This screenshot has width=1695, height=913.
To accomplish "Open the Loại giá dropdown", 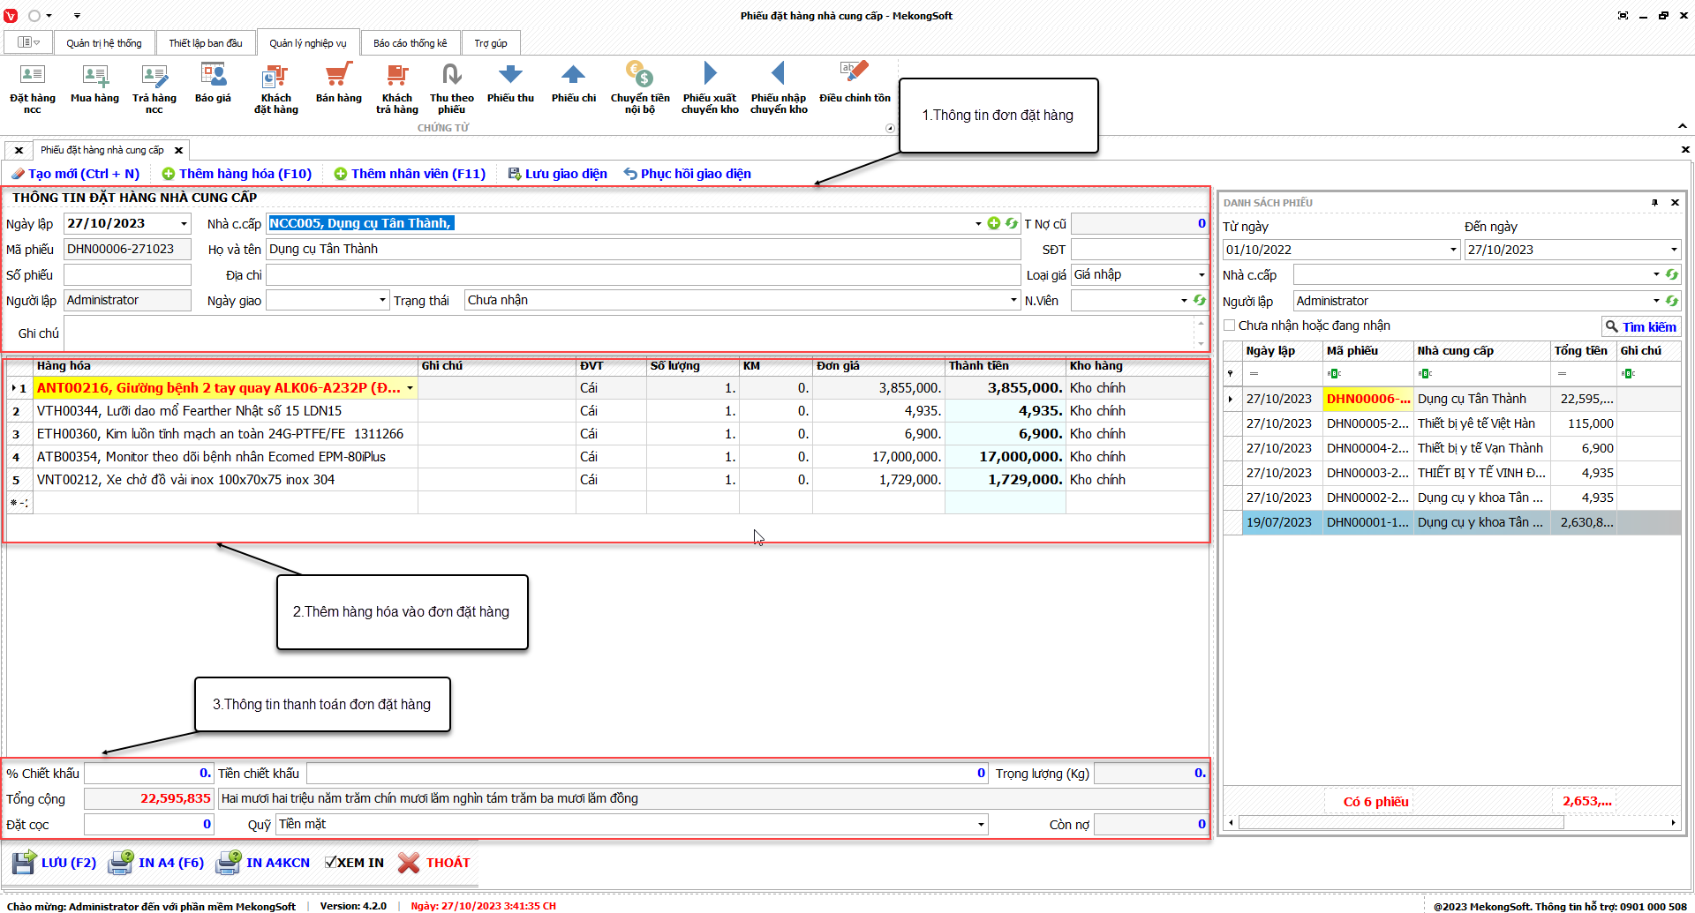I will 1201,275.
